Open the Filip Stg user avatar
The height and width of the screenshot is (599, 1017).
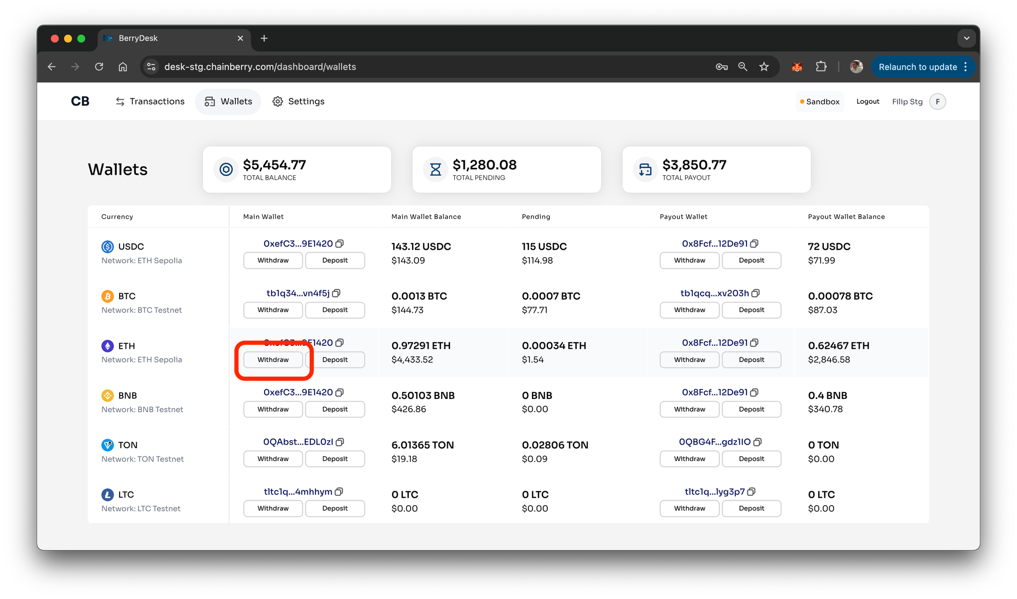(x=938, y=101)
